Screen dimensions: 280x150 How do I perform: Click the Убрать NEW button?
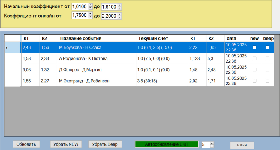(x=66, y=144)
